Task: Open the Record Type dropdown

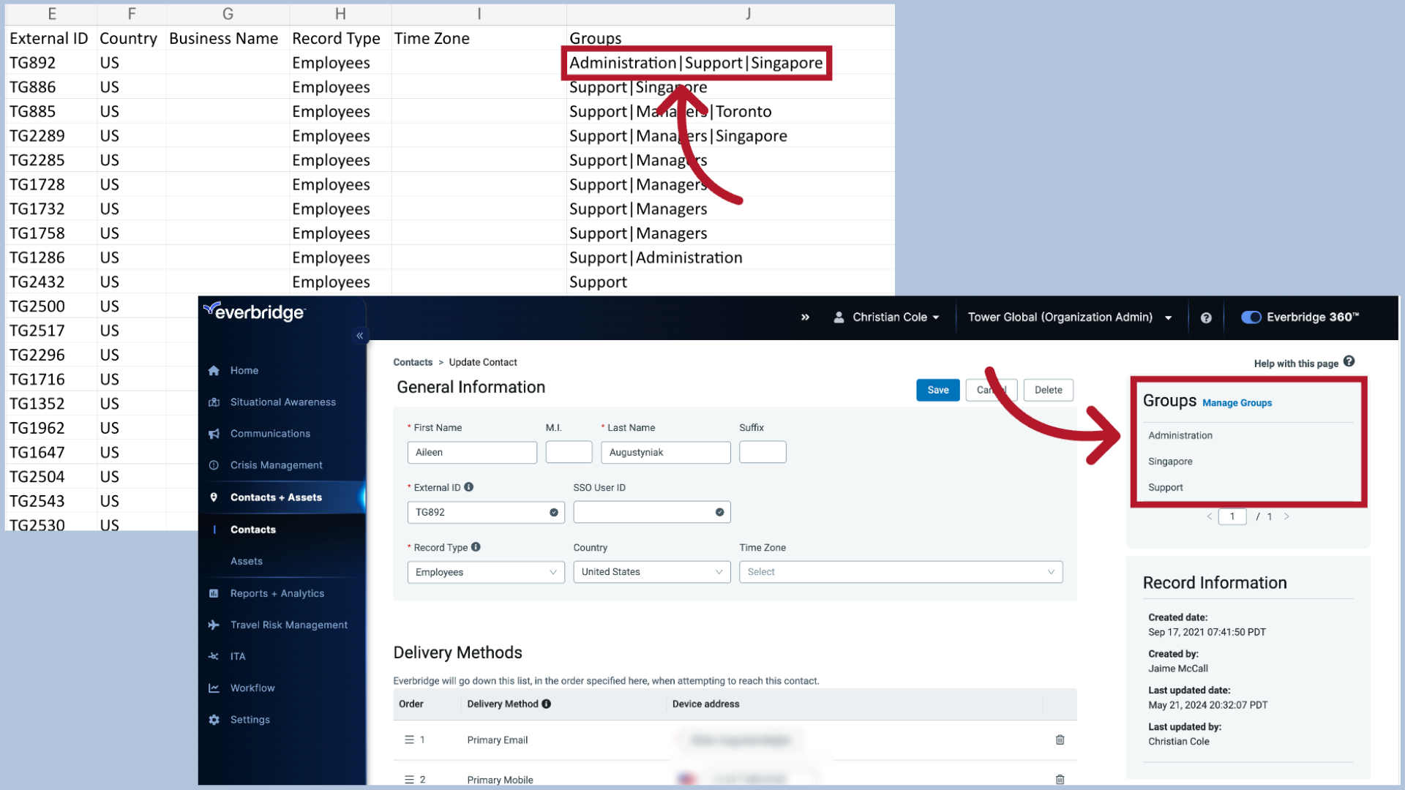Action: (x=485, y=572)
